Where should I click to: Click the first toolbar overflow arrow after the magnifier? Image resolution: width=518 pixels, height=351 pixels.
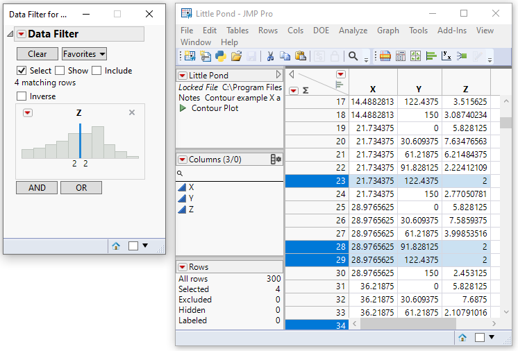[x=366, y=60]
